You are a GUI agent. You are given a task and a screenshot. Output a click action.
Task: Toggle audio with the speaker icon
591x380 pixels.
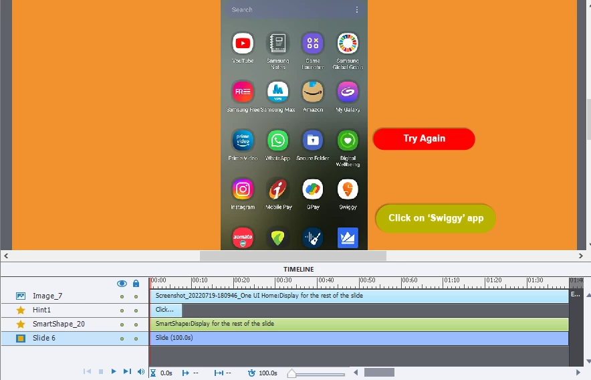pyautogui.click(x=141, y=372)
